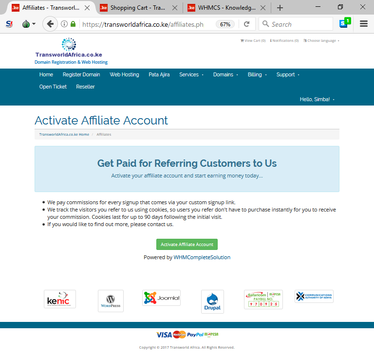Reload the page with the refresh icon

(246, 24)
